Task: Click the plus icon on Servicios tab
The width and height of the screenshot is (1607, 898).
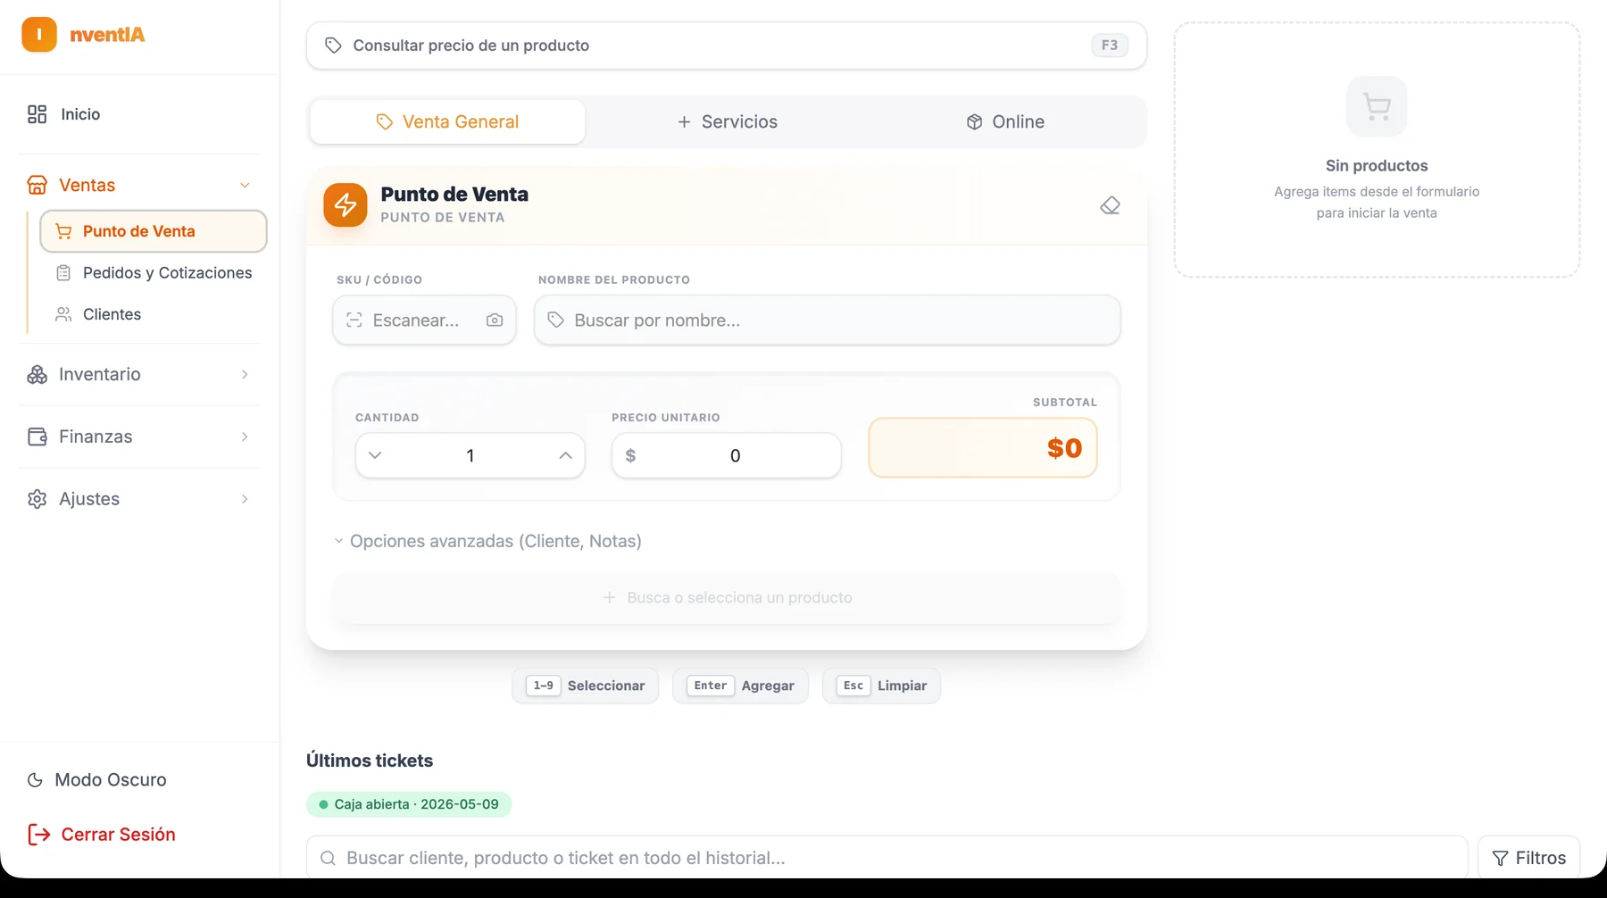Action: click(684, 121)
